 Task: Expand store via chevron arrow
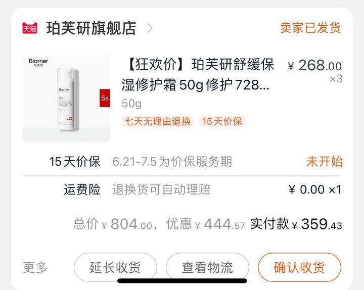150,28
